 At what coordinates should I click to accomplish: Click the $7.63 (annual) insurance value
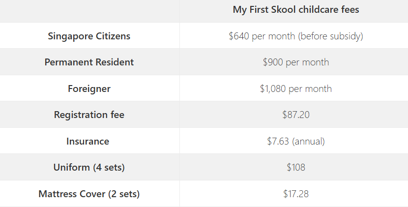(x=296, y=141)
